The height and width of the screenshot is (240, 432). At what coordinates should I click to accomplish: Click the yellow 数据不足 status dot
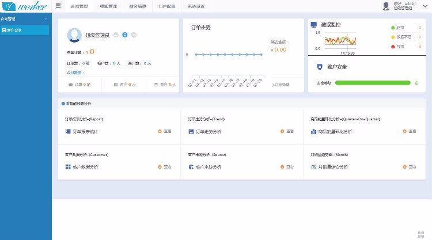393,37
